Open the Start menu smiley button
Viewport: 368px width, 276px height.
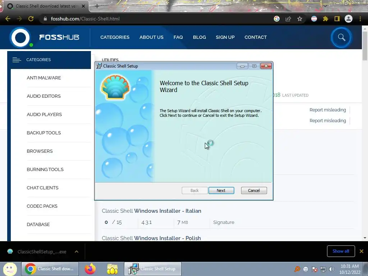pos(10,269)
